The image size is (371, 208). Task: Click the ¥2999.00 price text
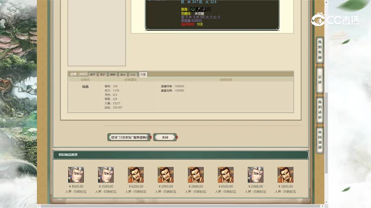(x=166, y=186)
